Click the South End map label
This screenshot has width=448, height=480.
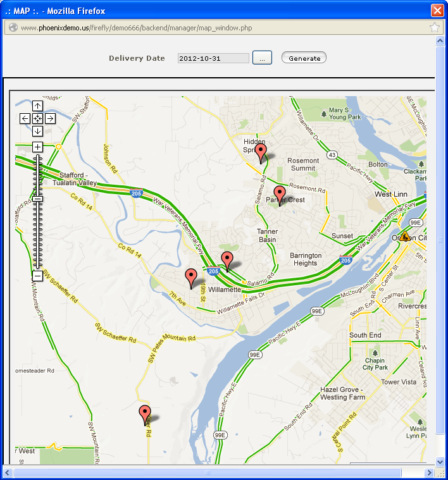coord(365,335)
